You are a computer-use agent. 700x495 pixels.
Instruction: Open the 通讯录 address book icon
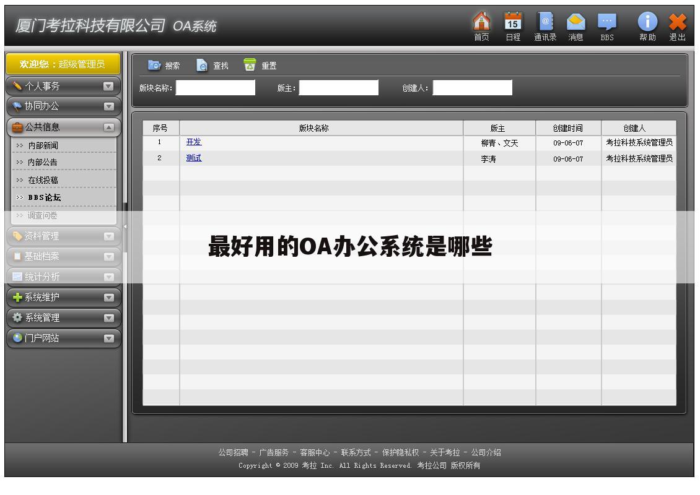(x=544, y=24)
